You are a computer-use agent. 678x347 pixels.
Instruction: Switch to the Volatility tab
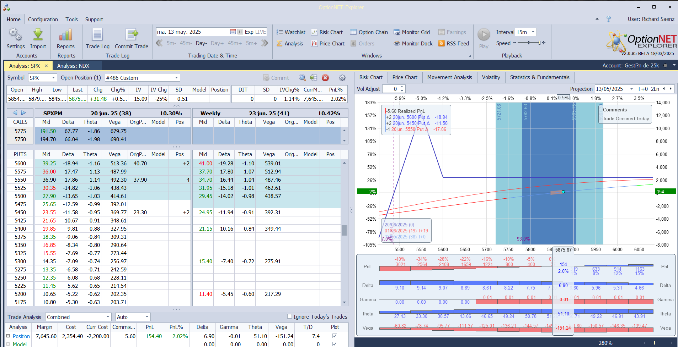pos(491,77)
